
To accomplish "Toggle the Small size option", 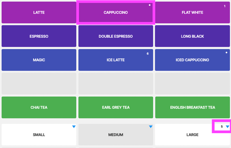I will (x=39, y=135).
